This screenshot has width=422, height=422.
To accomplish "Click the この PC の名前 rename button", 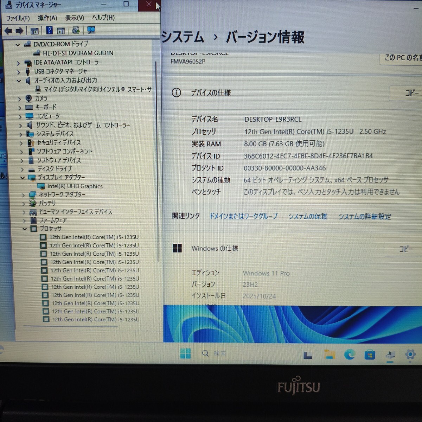I will click(401, 58).
